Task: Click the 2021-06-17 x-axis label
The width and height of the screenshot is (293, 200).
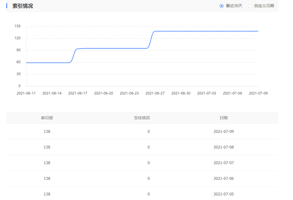Action: (78, 93)
